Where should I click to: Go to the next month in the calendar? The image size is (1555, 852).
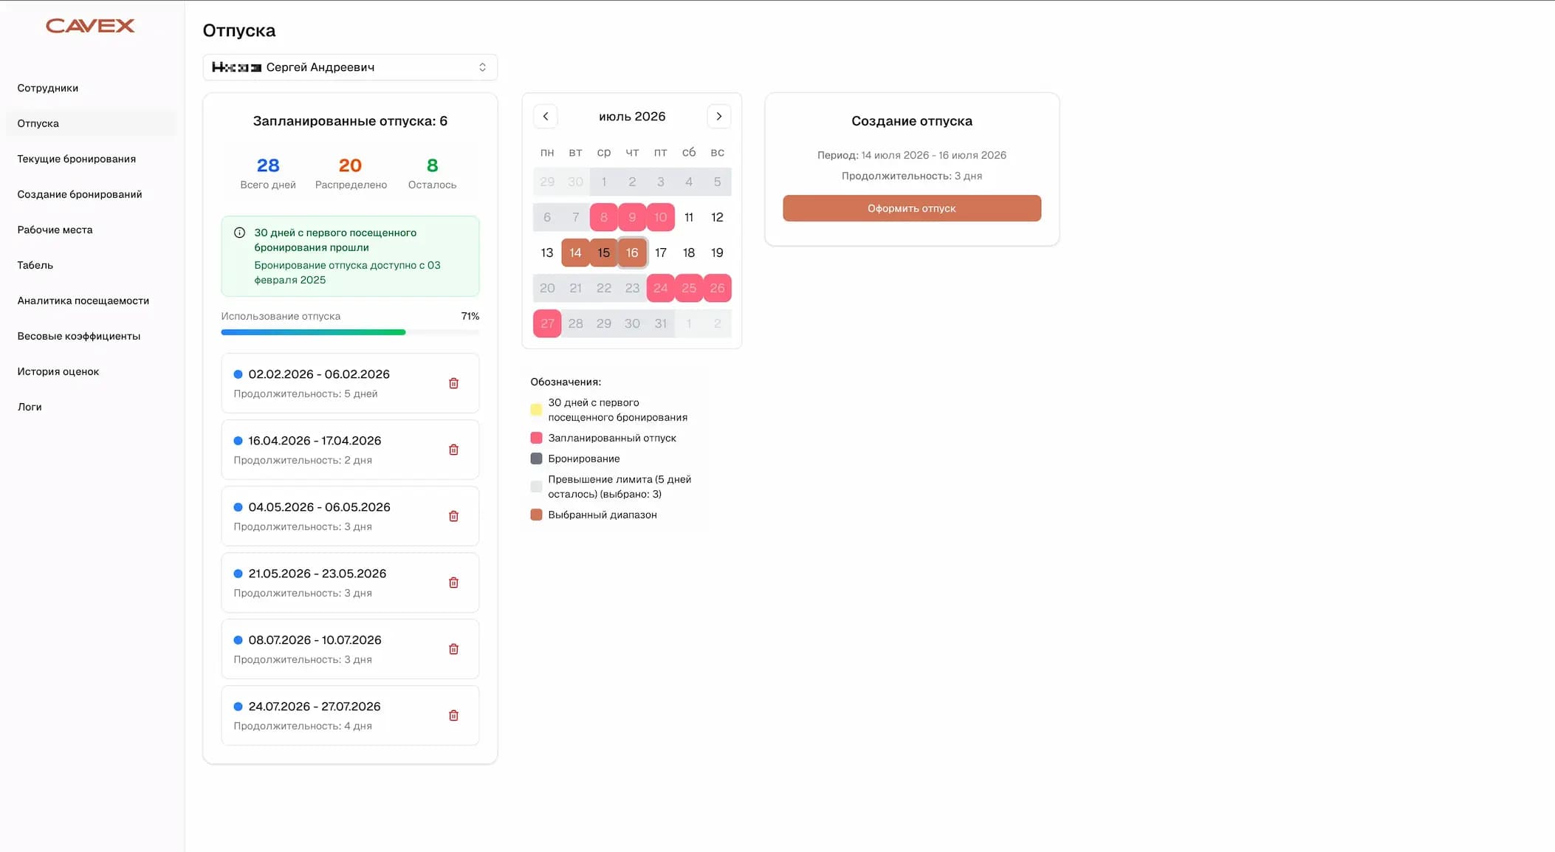(x=718, y=116)
